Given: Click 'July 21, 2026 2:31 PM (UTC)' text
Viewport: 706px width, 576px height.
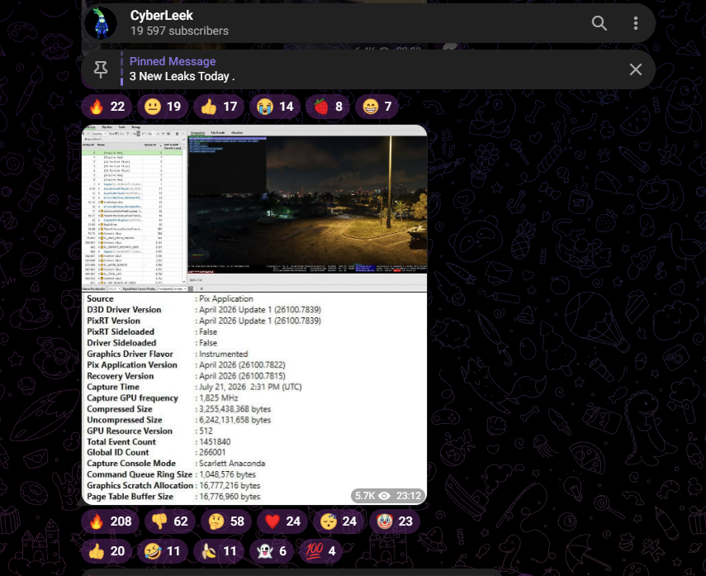Looking at the screenshot, I should click(x=250, y=387).
